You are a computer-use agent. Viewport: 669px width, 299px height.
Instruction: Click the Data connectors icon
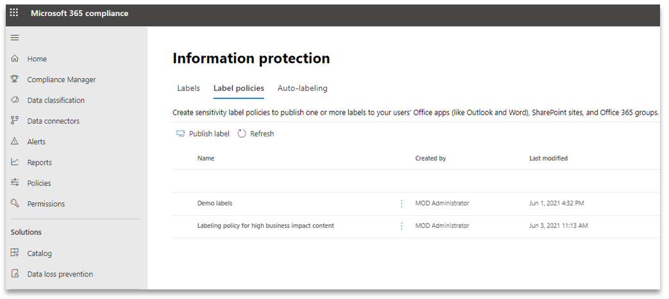click(15, 121)
